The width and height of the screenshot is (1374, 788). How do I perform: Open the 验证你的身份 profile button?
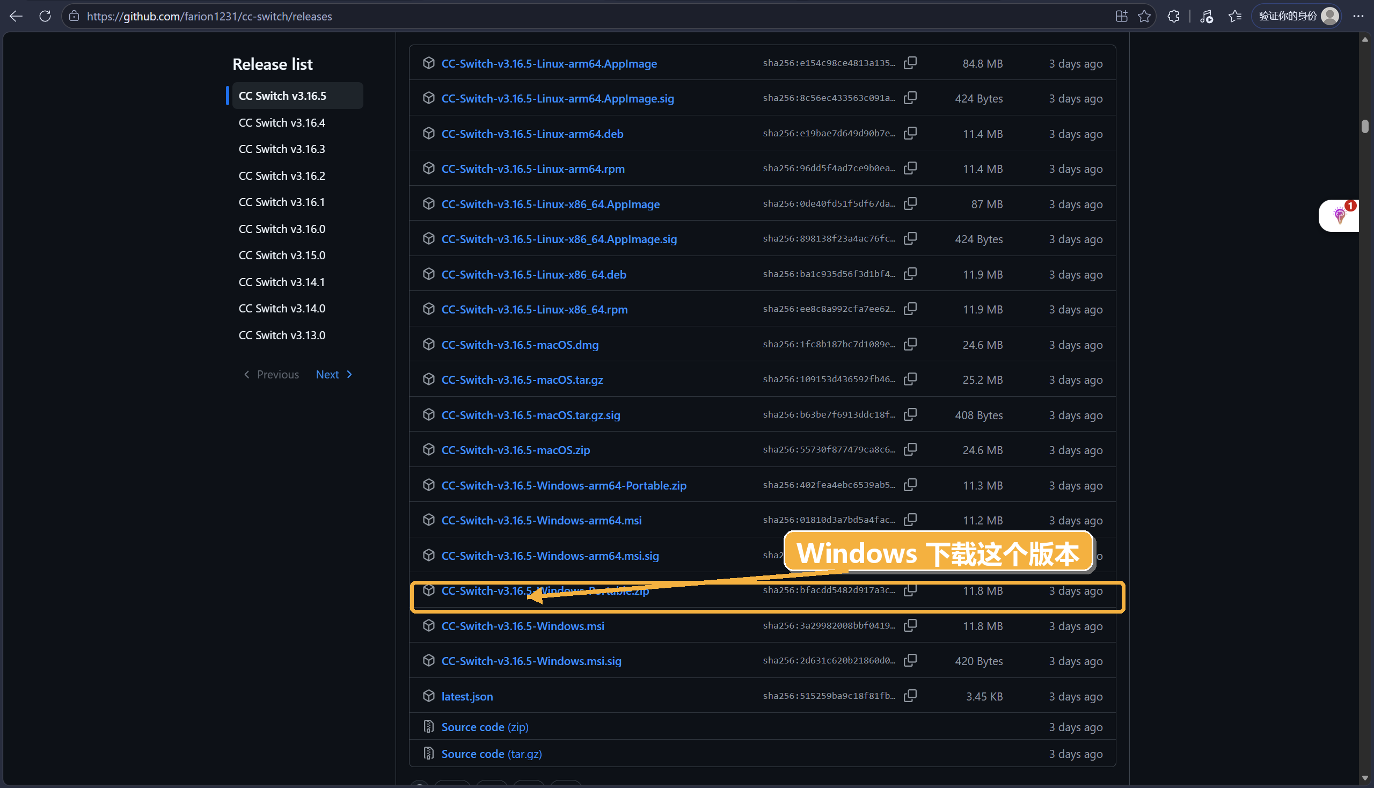tap(1297, 16)
